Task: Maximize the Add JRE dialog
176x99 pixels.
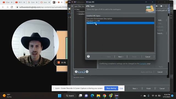Action: click(146, 2)
